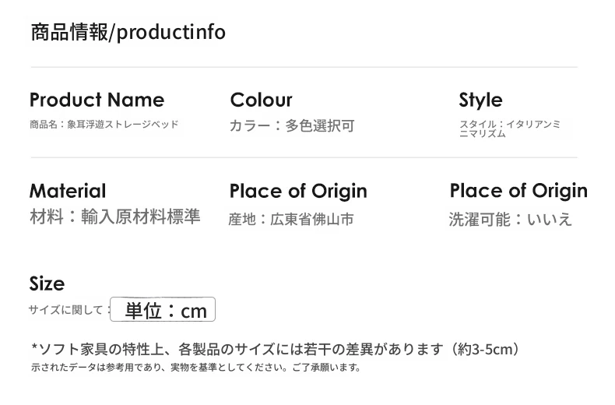Click the 商品情報/productinfo heading

128,32
